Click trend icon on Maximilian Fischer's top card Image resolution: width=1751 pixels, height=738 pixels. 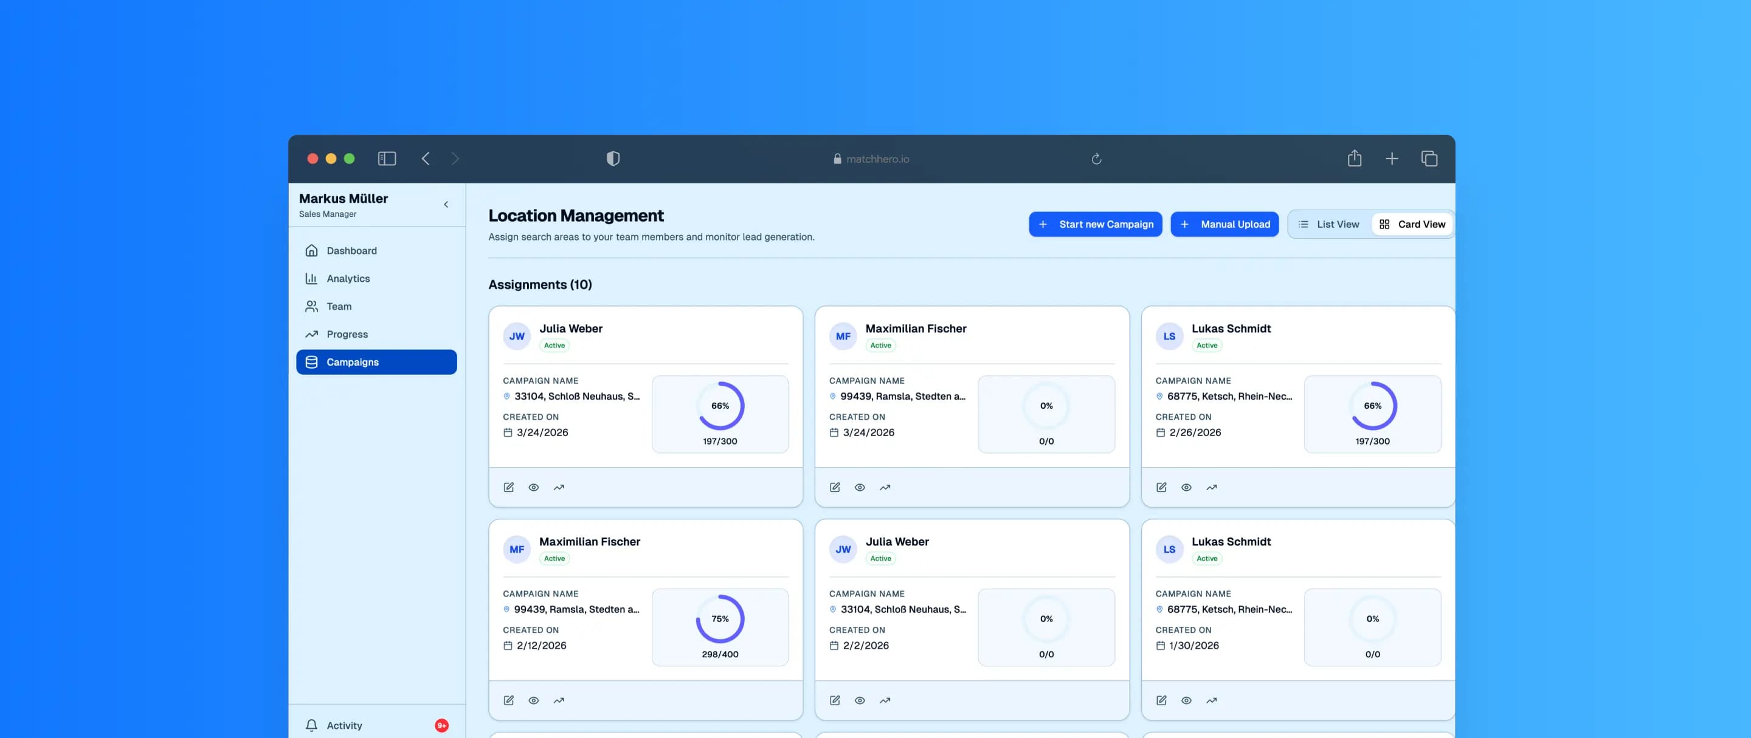pyautogui.click(x=885, y=488)
